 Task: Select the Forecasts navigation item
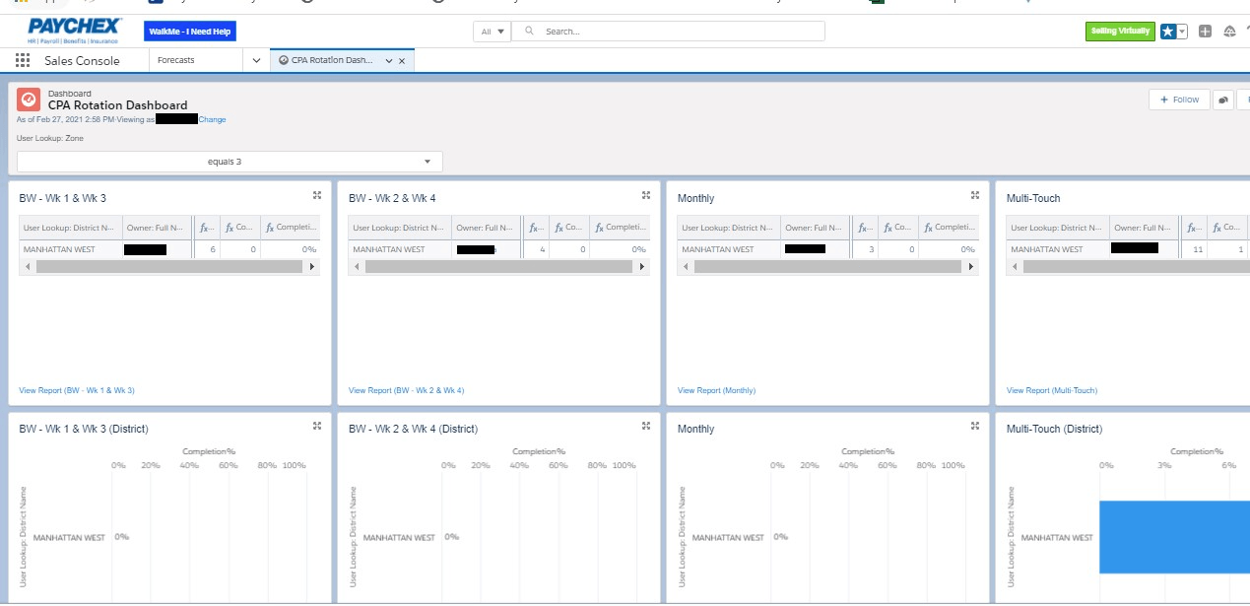pyautogui.click(x=176, y=60)
